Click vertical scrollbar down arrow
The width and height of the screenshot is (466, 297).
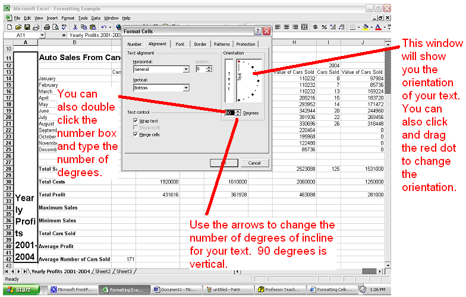tap(388, 265)
